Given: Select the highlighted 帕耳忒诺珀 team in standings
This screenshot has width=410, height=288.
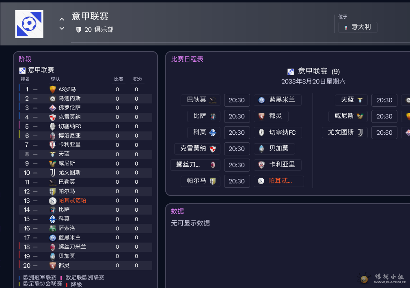Looking at the screenshot, I should (72, 200).
